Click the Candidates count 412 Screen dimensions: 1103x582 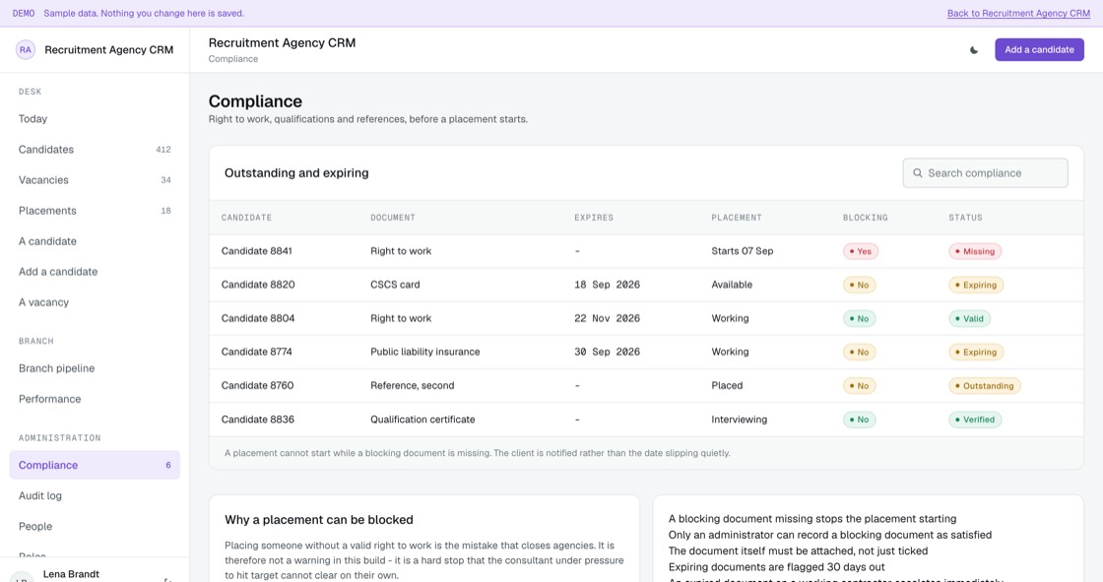click(163, 150)
